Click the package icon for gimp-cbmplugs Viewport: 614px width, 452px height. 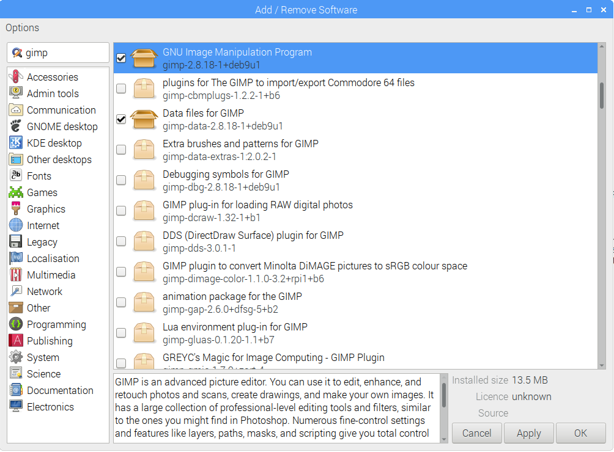tap(144, 89)
